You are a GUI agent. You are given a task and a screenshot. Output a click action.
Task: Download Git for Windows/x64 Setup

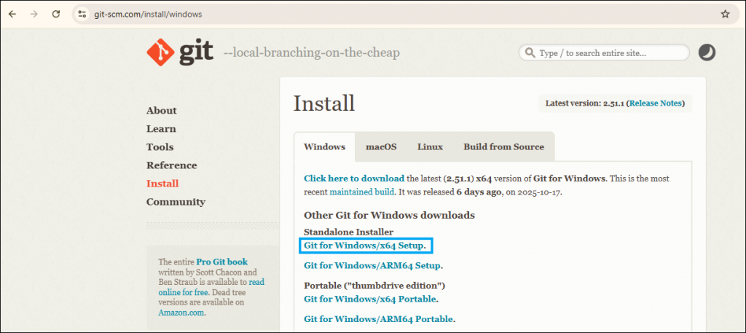(365, 246)
